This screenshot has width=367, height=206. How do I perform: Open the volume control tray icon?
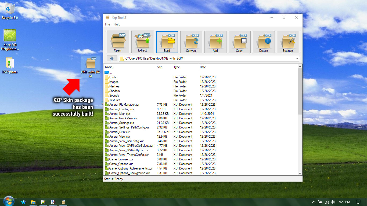[x=333, y=202]
